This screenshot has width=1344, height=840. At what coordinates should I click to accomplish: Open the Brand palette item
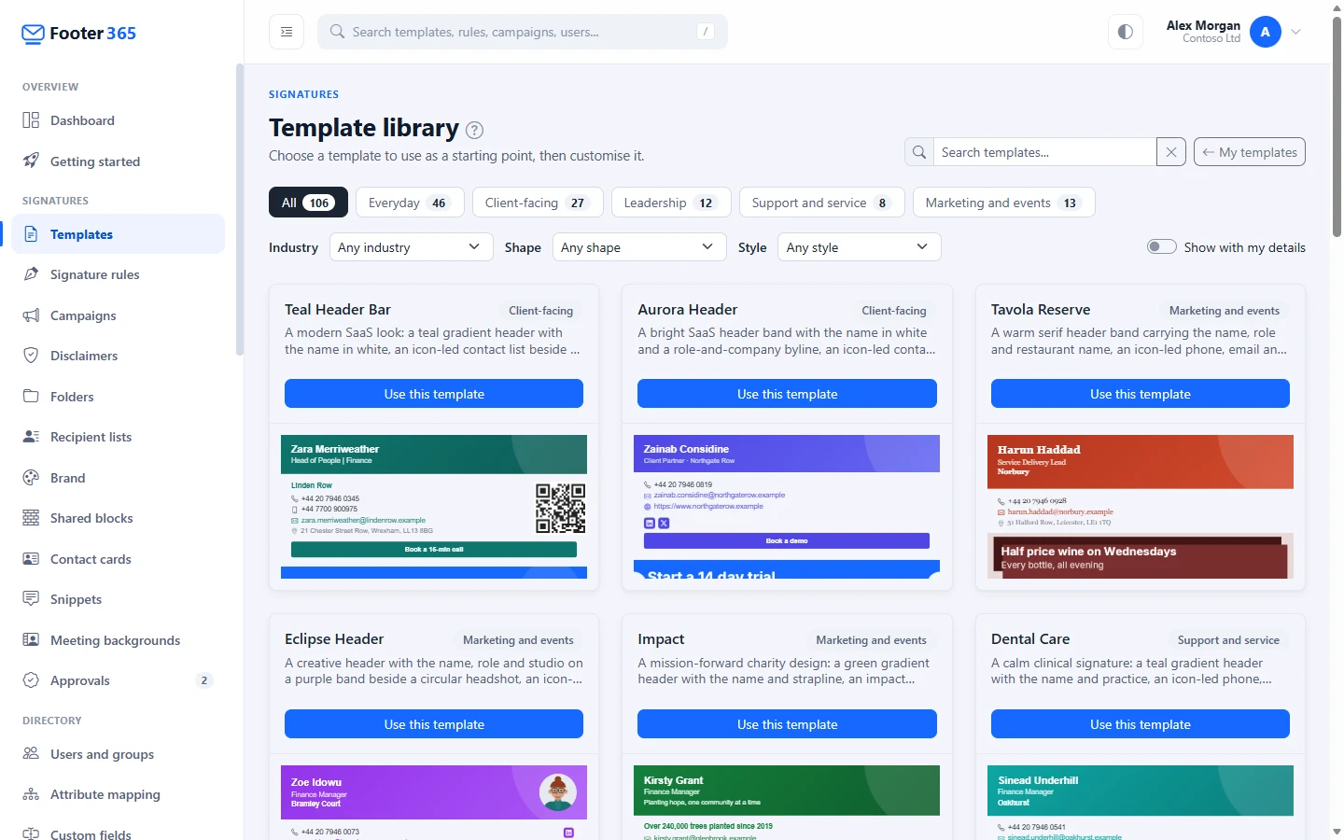click(x=118, y=478)
